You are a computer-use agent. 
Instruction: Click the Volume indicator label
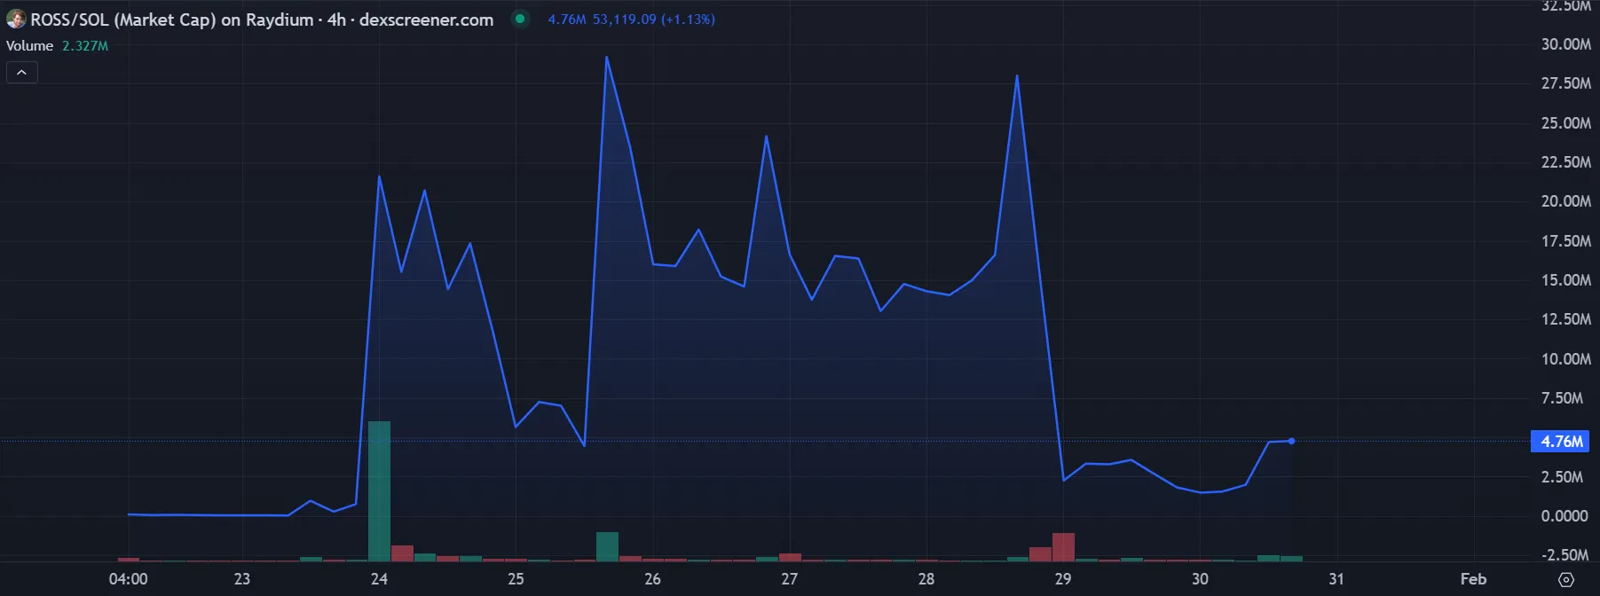click(29, 46)
